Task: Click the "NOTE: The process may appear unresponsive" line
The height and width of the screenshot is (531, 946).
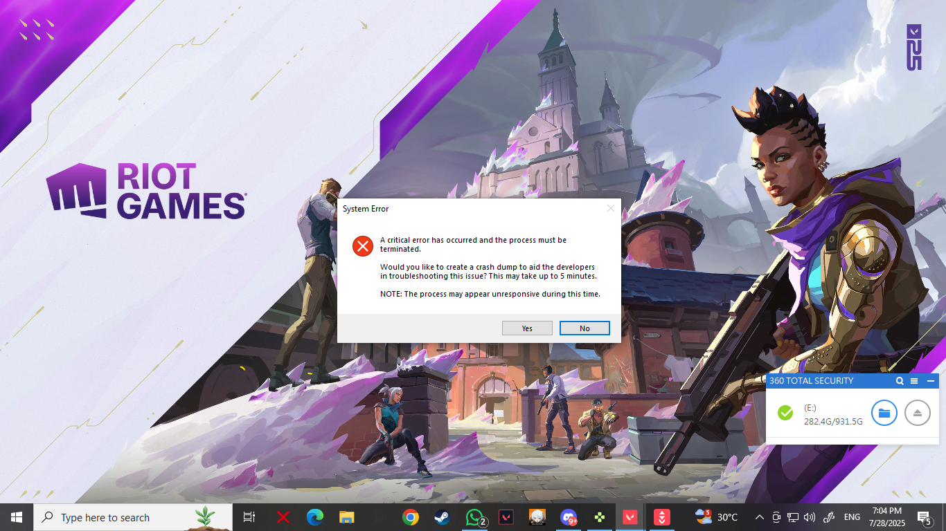Action: point(490,294)
